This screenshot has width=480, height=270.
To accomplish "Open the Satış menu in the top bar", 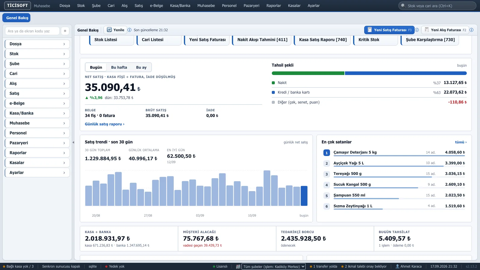I will 139,6.
